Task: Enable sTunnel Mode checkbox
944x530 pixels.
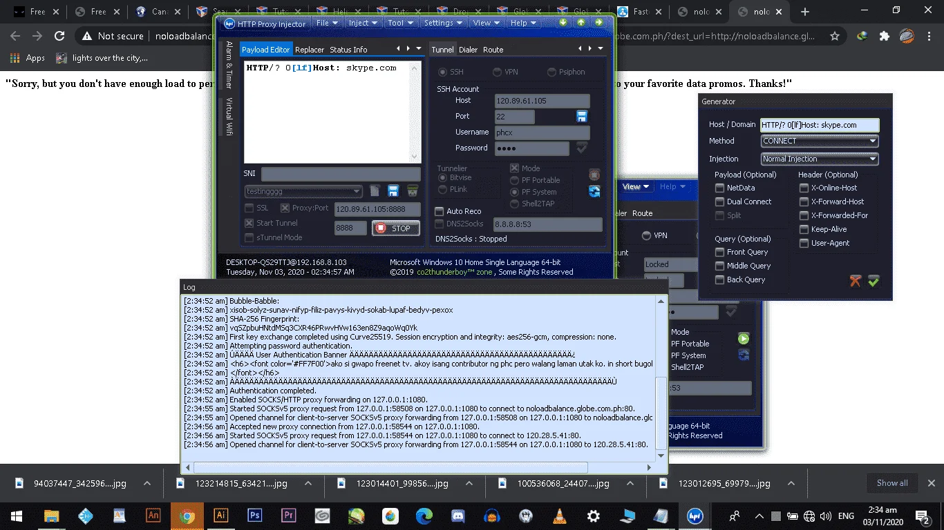Action: coord(249,238)
